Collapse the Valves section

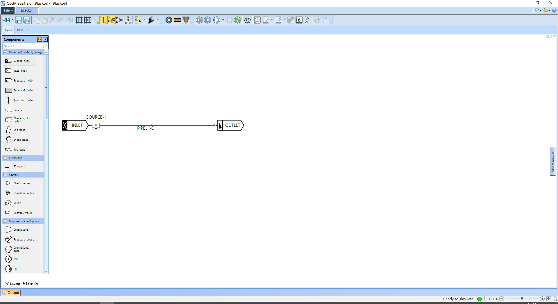tap(5, 175)
